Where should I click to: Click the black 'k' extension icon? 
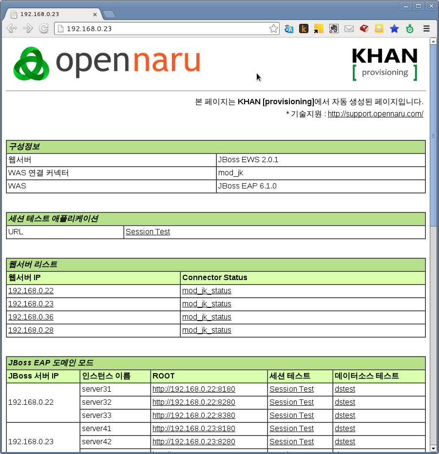pyautogui.click(x=304, y=29)
